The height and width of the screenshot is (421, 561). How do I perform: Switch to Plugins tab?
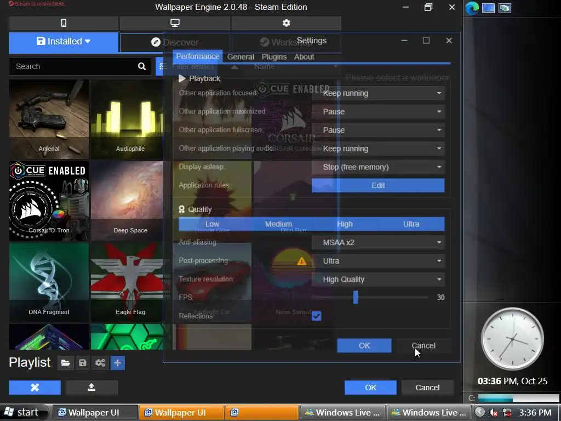pyautogui.click(x=274, y=57)
